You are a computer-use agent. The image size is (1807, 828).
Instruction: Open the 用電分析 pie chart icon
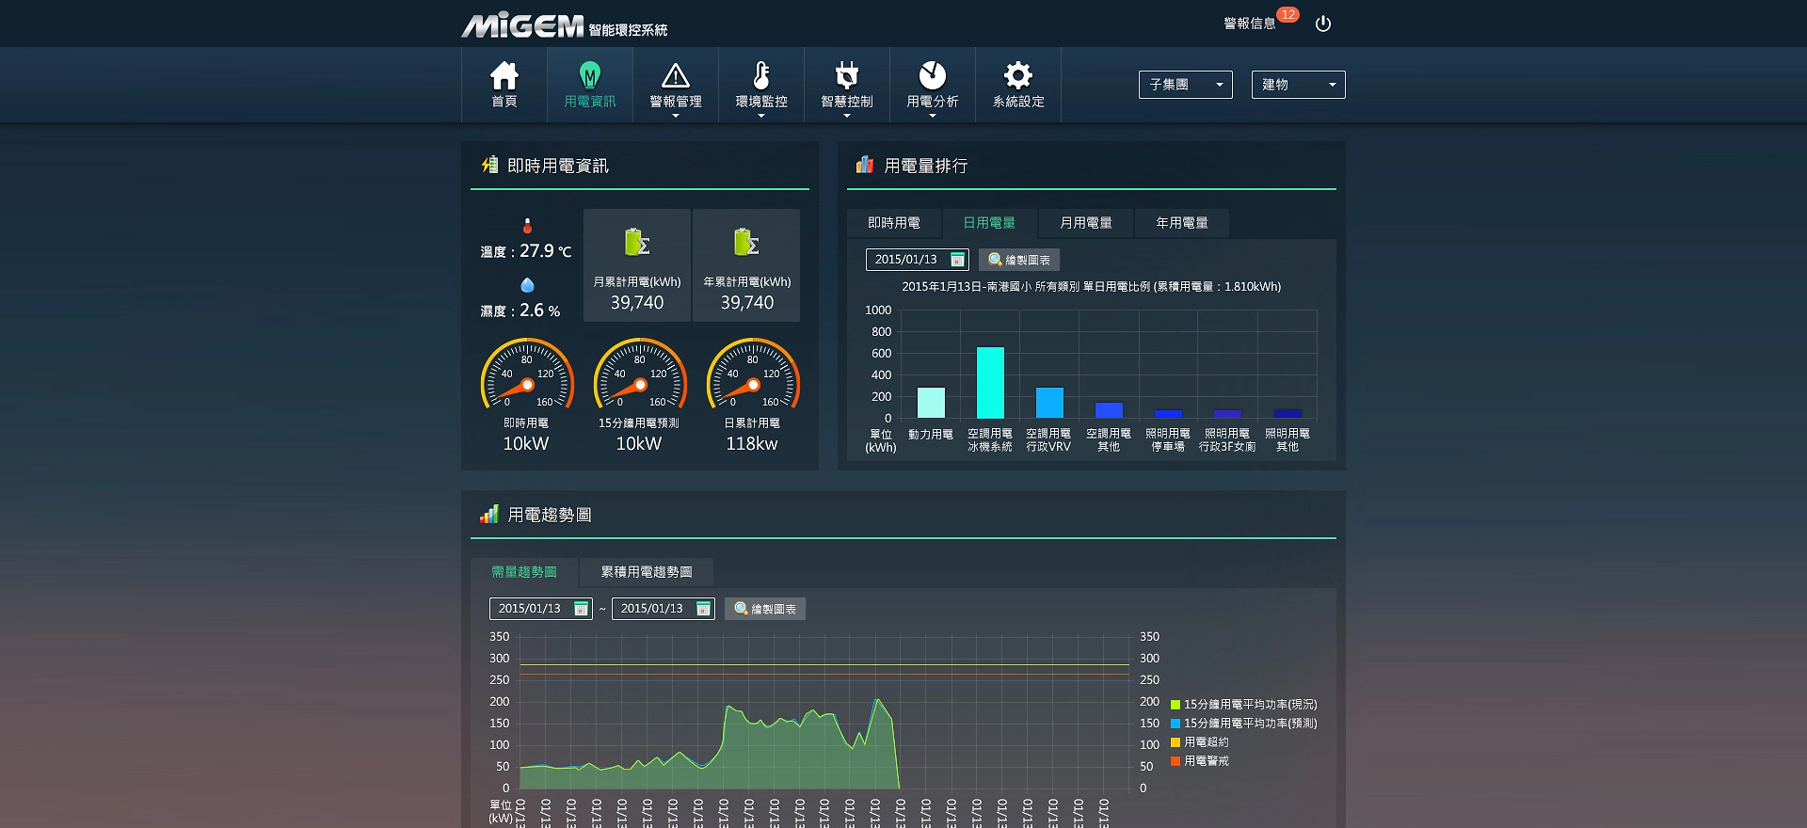tap(932, 76)
